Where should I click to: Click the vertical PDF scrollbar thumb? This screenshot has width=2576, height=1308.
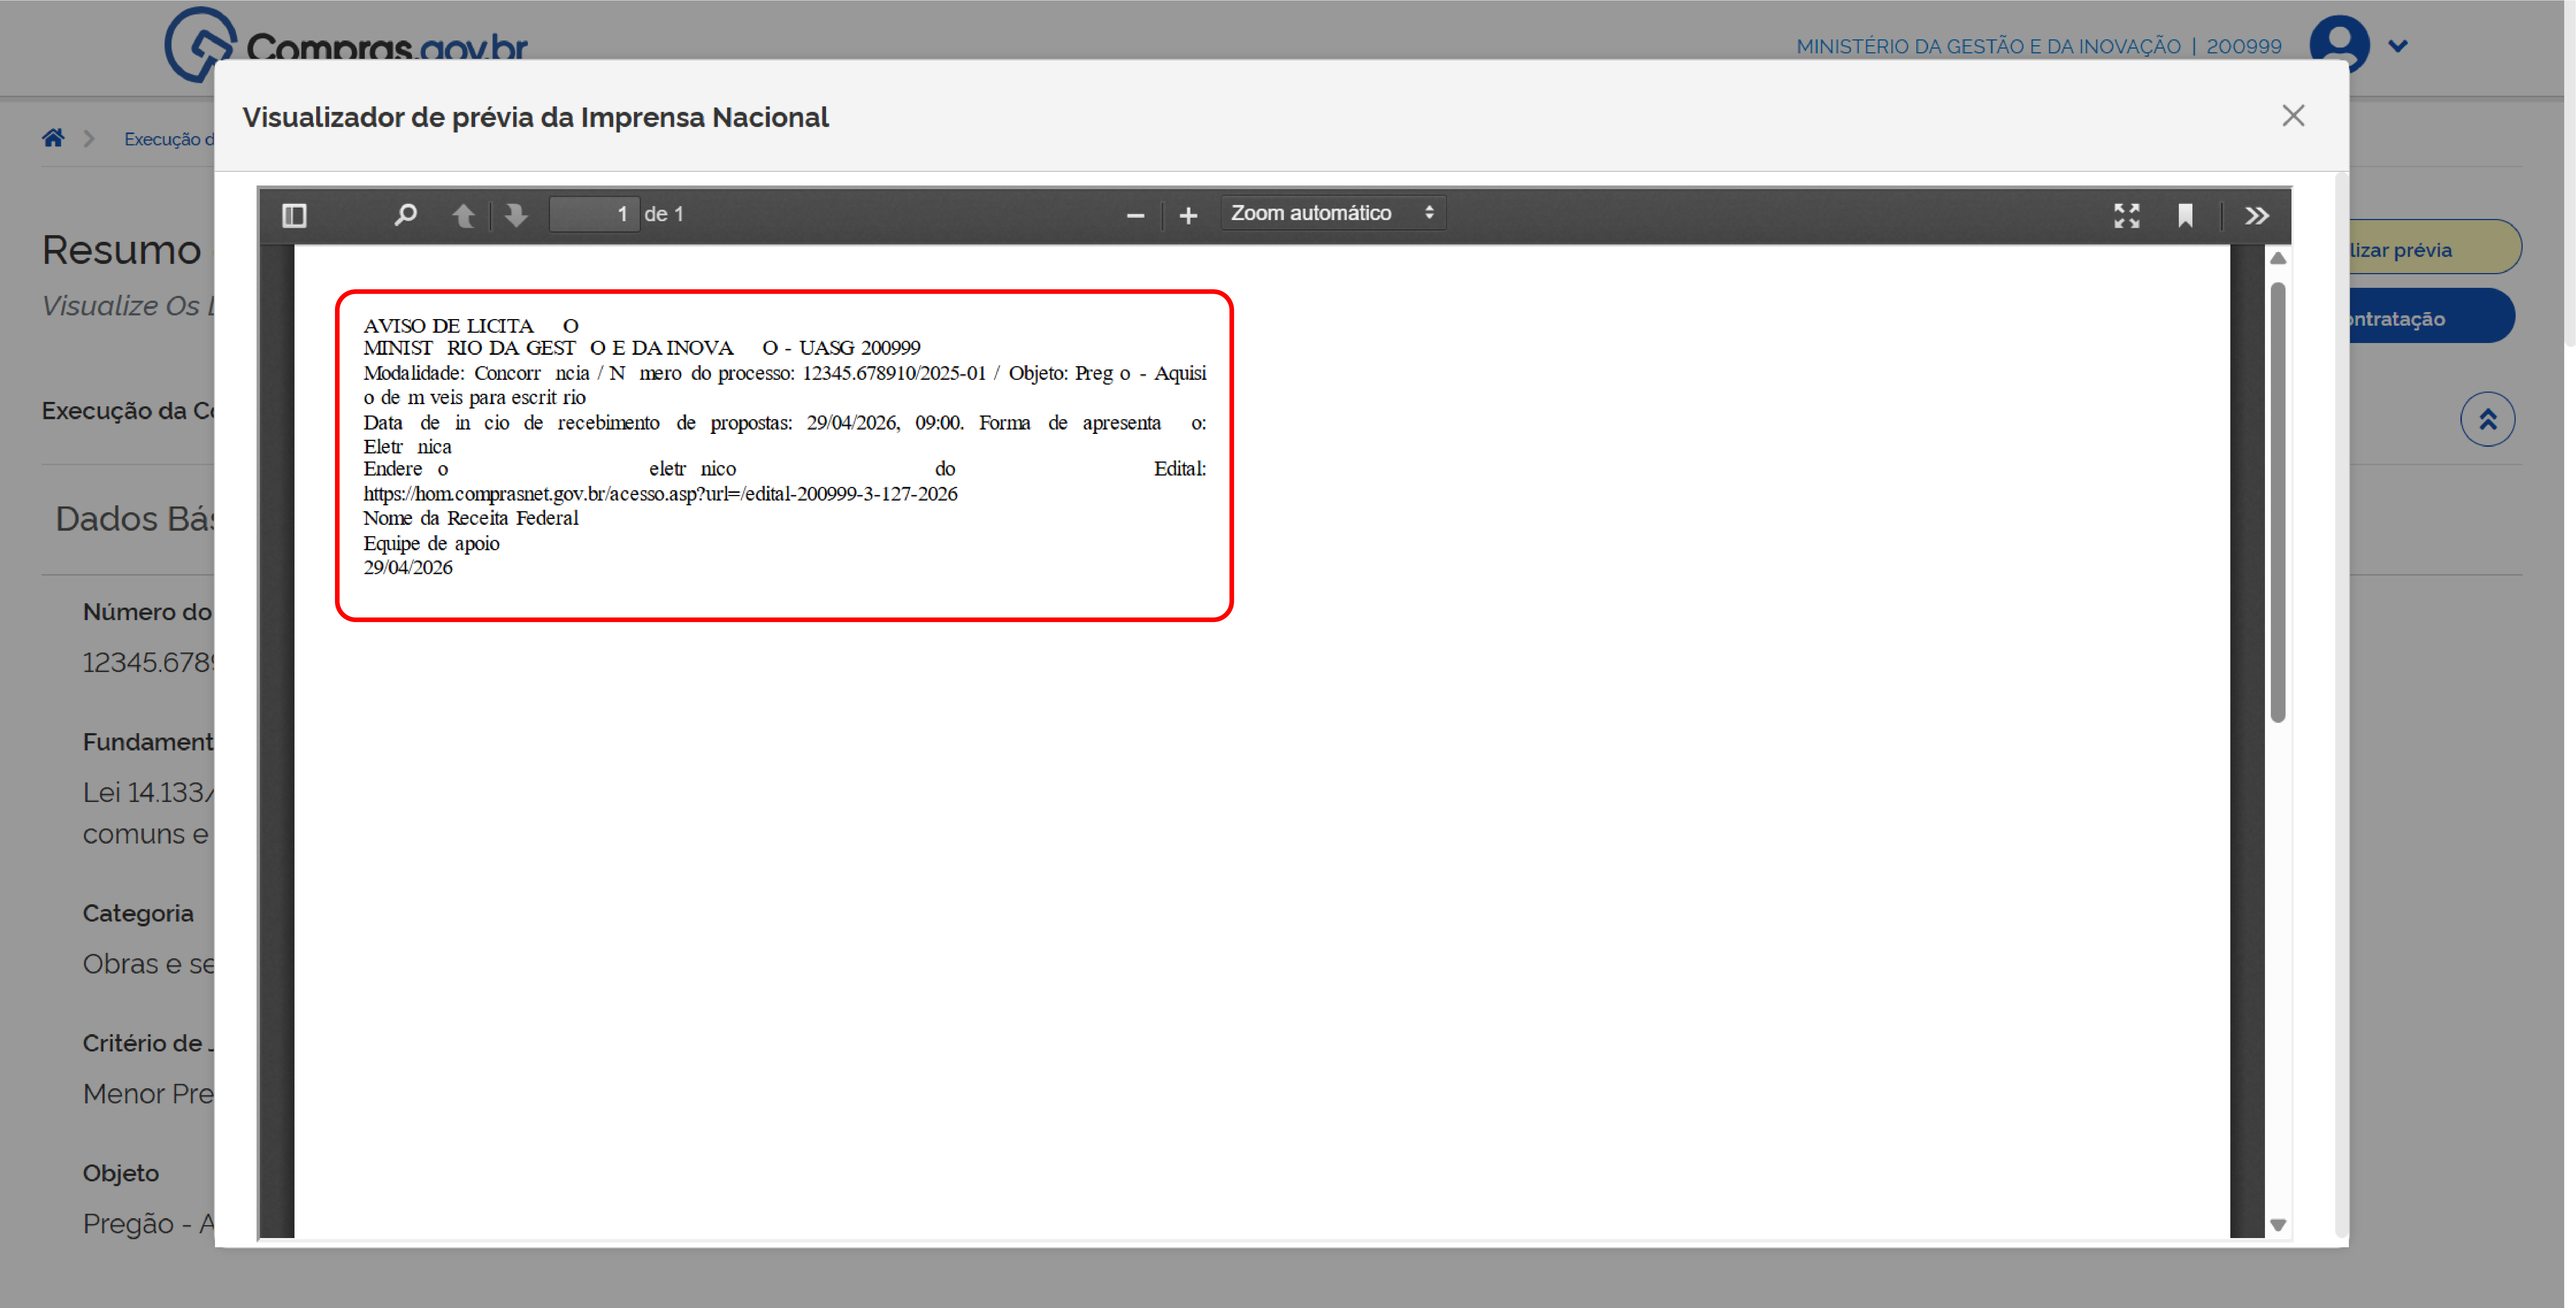pyautogui.click(x=2278, y=502)
